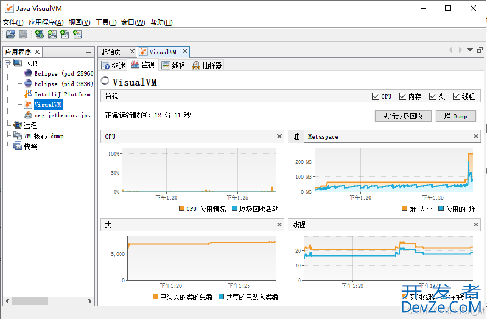
Task: Click Add VM Coredump toolbar icon
Action: click(x=65, y=35)
